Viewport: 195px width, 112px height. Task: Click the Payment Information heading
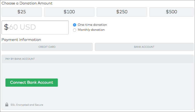(21, 40)
